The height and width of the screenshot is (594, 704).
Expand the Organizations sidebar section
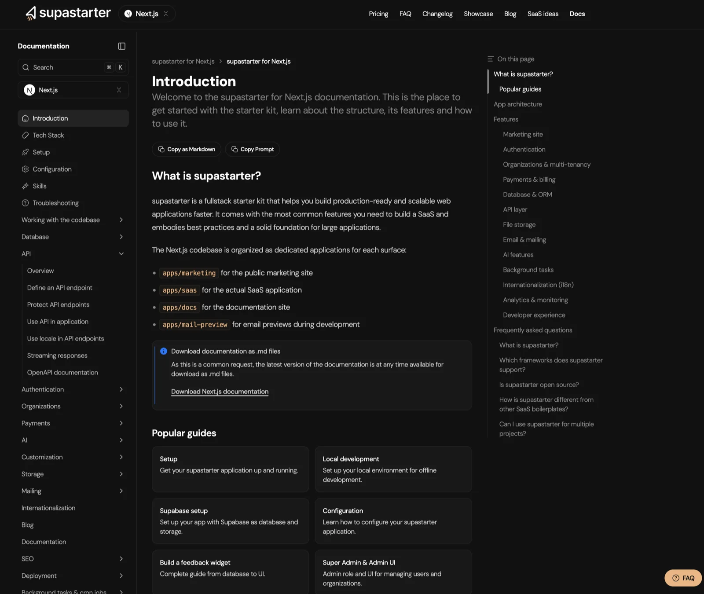[x=73, y=406]
